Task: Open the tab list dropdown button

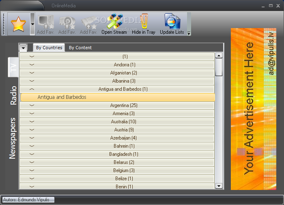Action: point(23,48)
